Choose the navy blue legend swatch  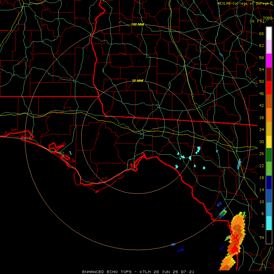(x=269, y=182)
